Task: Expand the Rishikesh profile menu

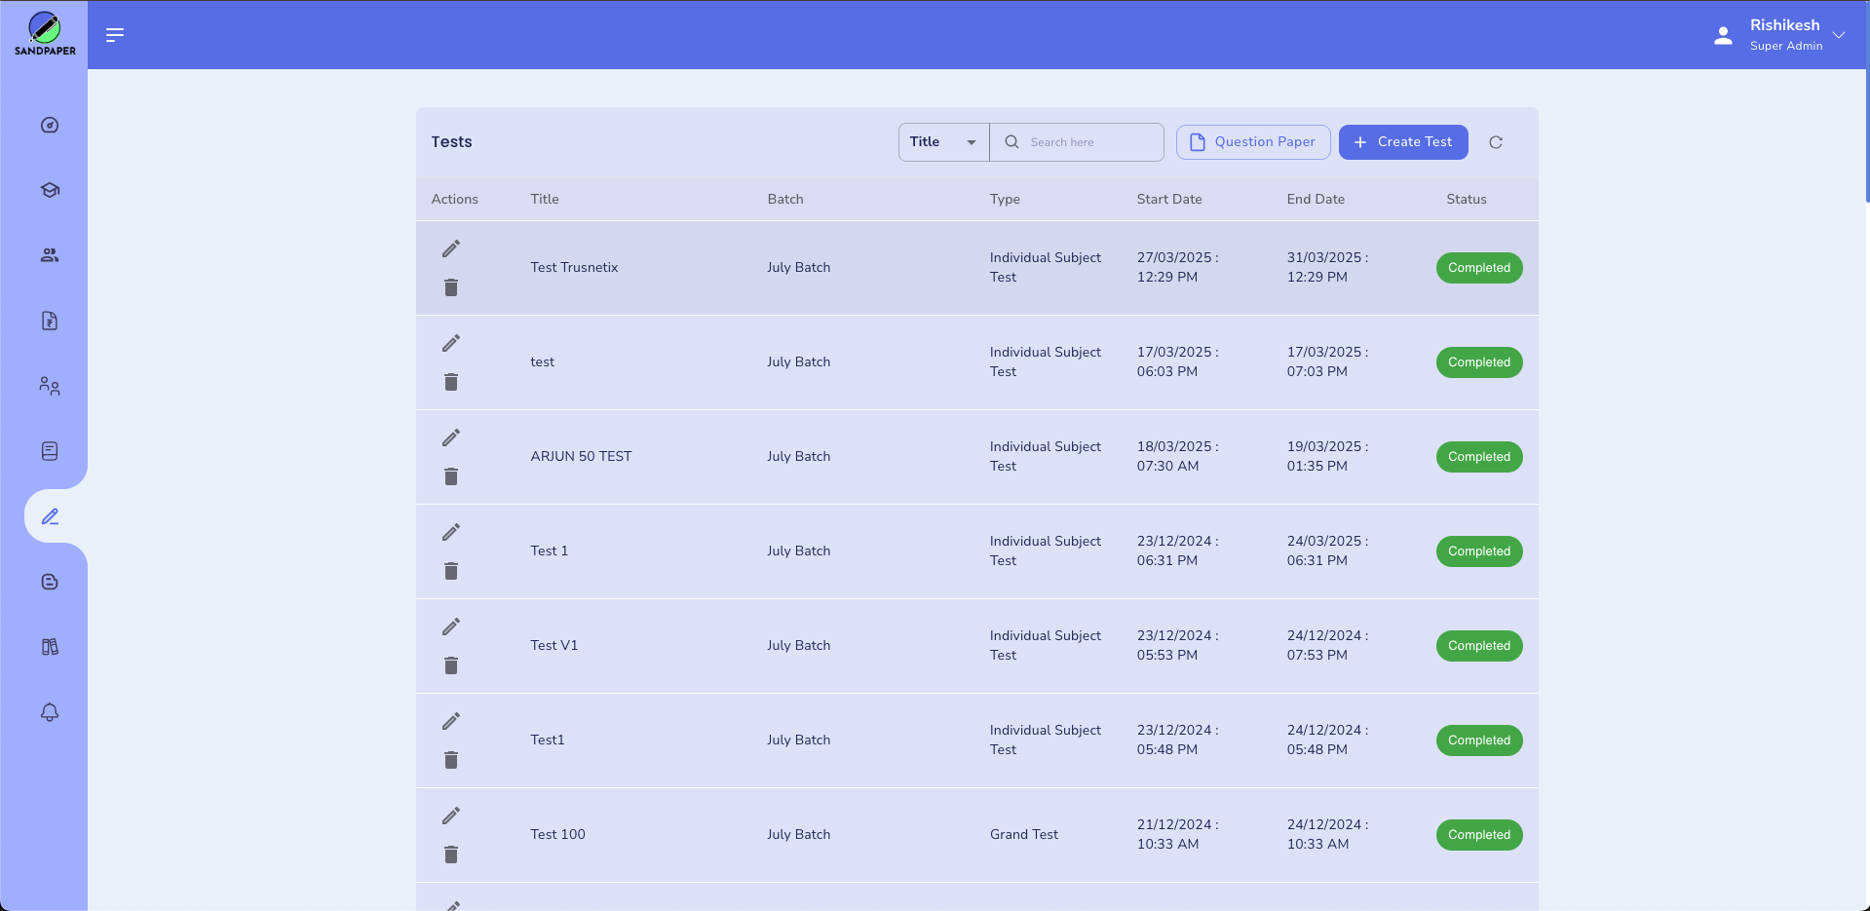Action: click(1840, 35)
